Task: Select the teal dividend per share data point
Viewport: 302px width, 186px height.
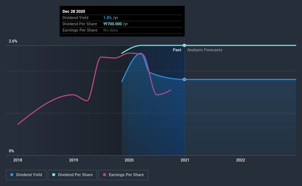Action: [x=184, y=45]
